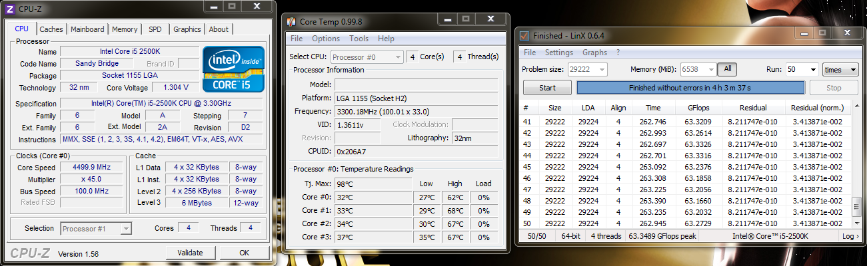This screenshot has height=266, width=867.
Task: Select the SPD tab in CPU-Z
Action: click(155, 29)
